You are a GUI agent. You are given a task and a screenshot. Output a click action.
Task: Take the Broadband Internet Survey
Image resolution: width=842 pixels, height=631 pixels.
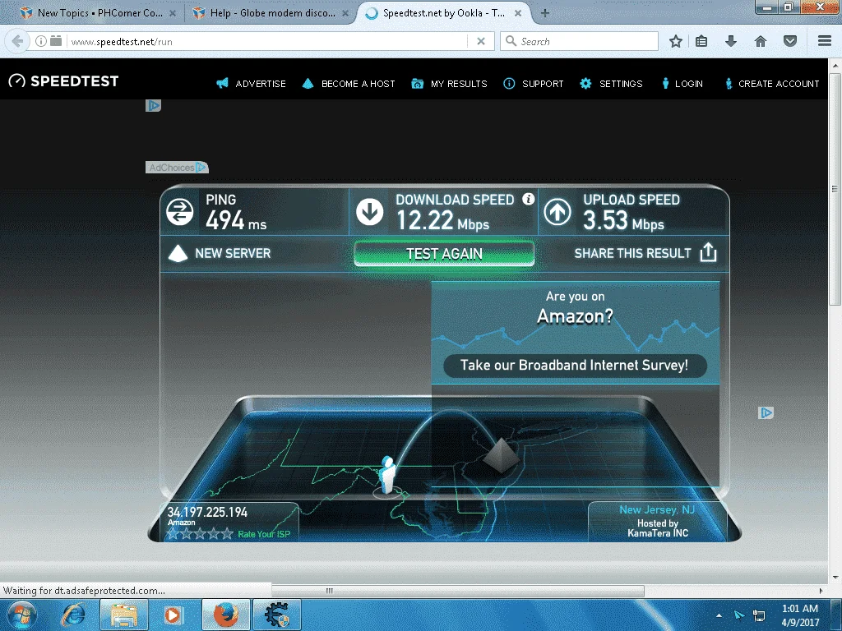tap(575, 366)
